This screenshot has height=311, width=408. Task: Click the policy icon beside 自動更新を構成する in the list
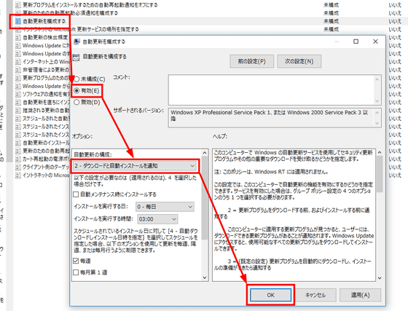tap(18, 21)
